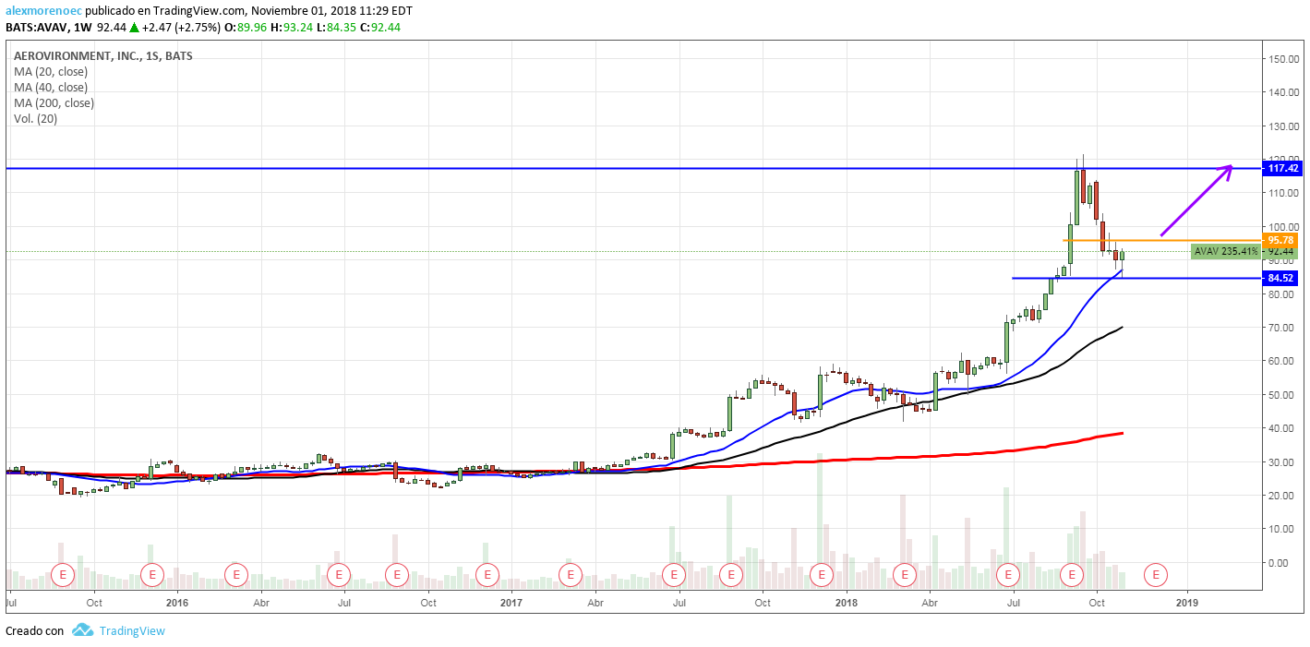Viewport: 1310px width, 647px height.
Task: Open the September 2017 earnings E marker
Action: (x=731, y=574)
